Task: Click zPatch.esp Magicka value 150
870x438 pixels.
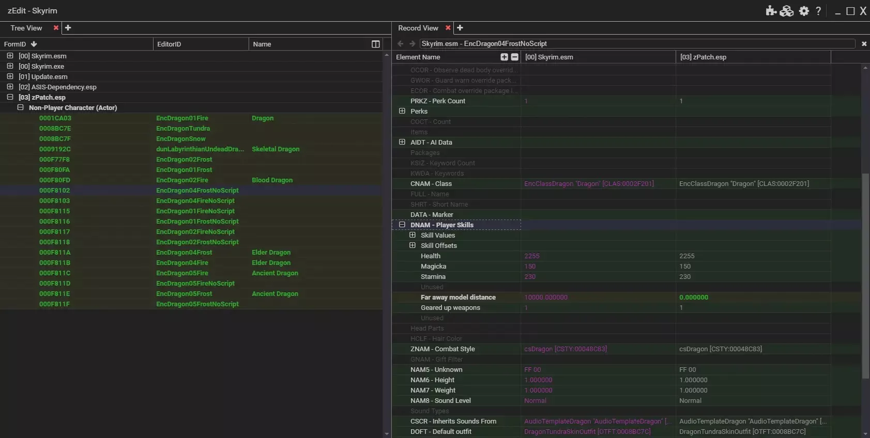Action: pos(685,266)
